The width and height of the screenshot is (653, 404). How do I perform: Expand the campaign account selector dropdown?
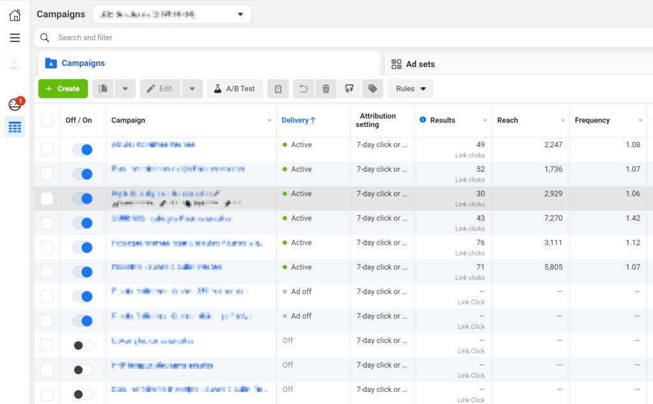[240, 13]
